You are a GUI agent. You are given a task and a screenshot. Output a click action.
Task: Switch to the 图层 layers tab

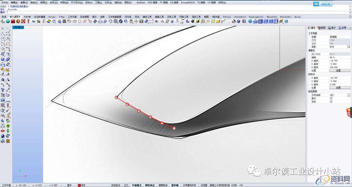point(322,28)
